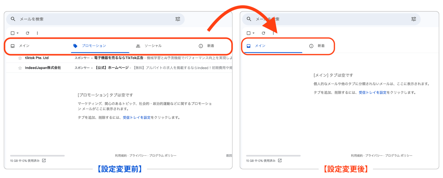This screenshot has width=443, height=178.
Task: Open storage details icon in the left panel footer
Action: click(x=44, y=161)
